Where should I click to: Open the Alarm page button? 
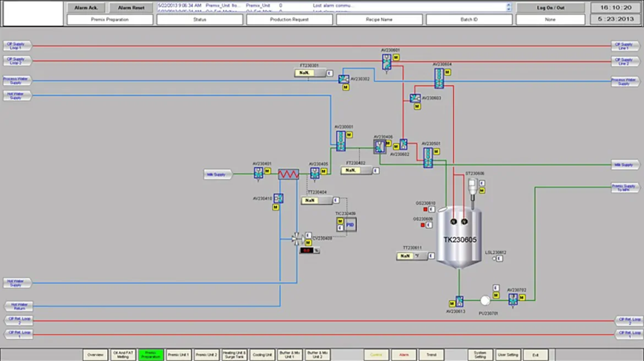[x=403, y=355]
